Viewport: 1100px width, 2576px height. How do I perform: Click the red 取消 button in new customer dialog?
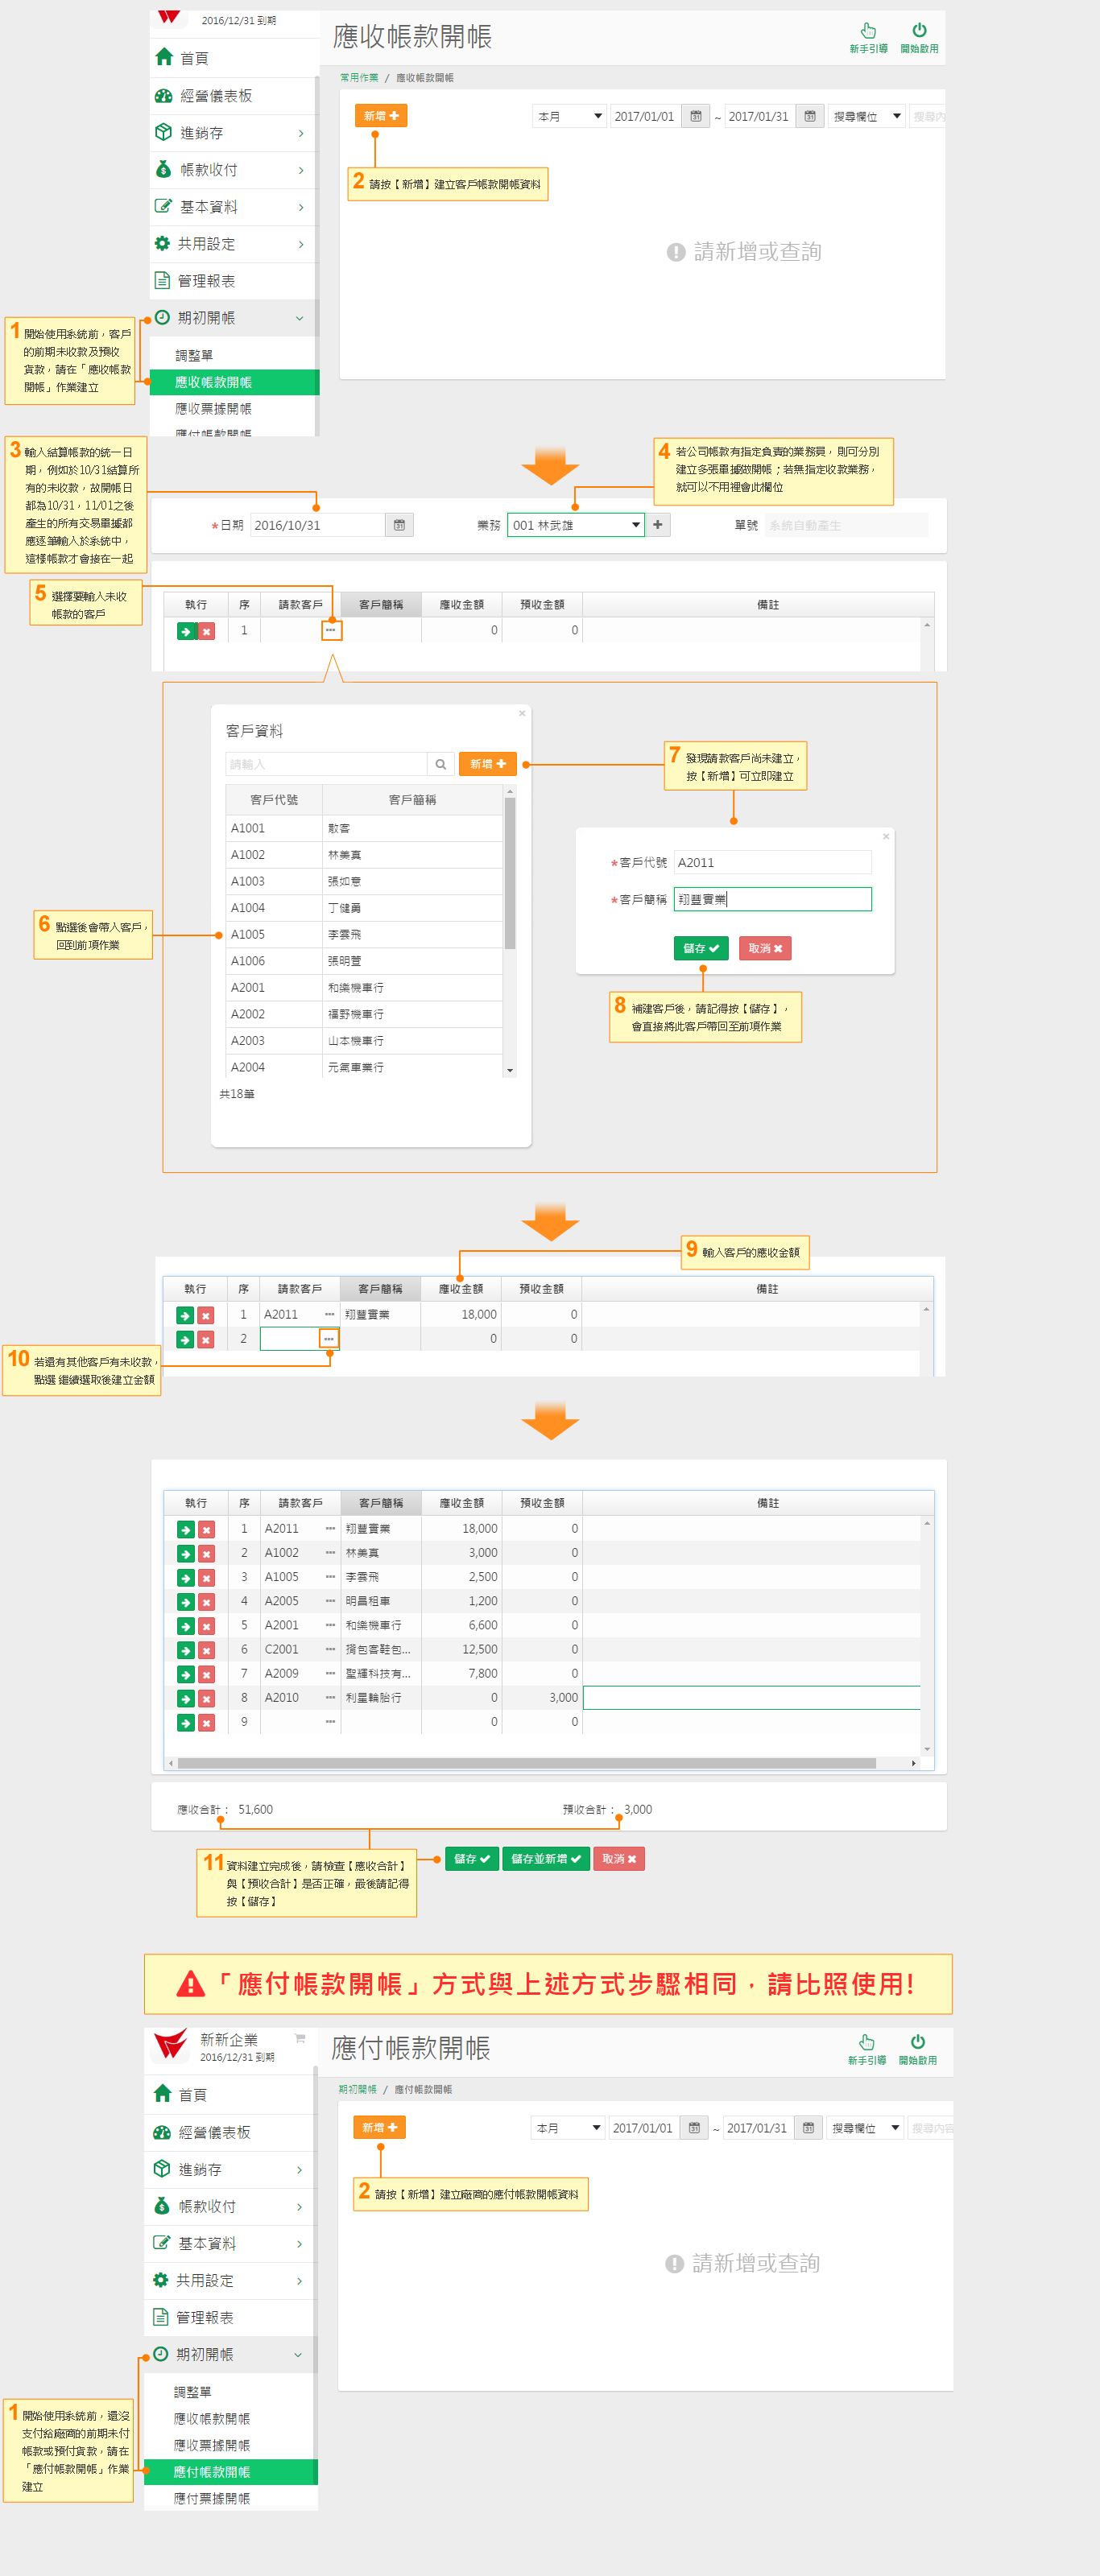click(x=765, y=948)
